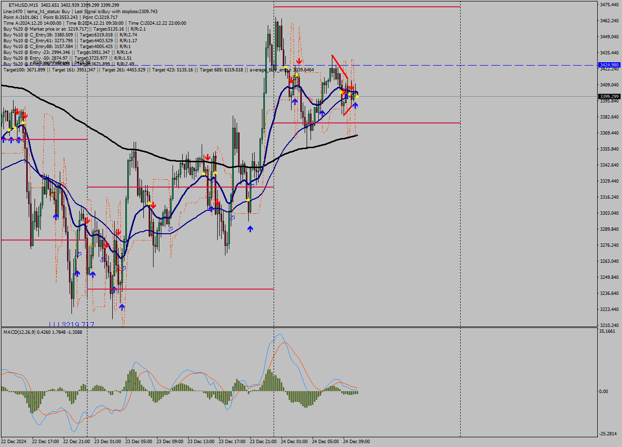Click the '24 Dec 05:00' time axis label
622x447 pixels.
pyautogui.click(x=325, y=442)
